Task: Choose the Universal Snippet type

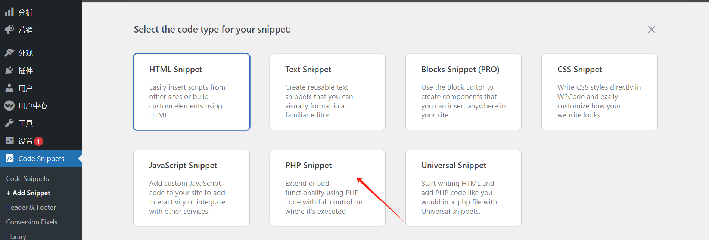Action: tap(463, 187)
